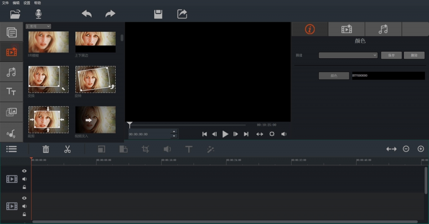Select video effects sidebar icon

coord(11,52)
